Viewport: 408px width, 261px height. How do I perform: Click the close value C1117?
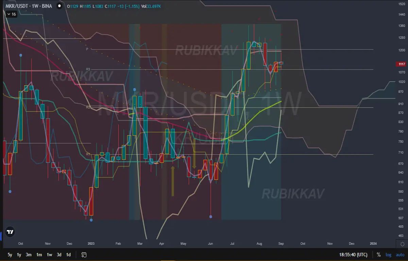111,6
